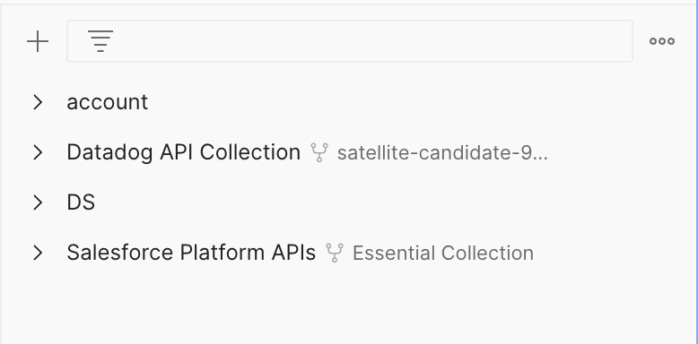The width and height of the screenshot is (698, 344).
Task: Expand the DS collection chevron
Action: [38, 202]
